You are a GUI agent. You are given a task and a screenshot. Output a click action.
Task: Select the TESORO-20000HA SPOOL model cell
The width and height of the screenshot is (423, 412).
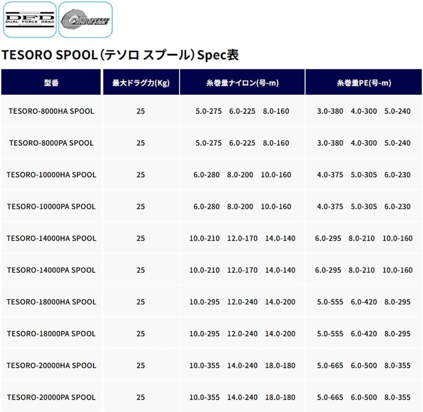coord(51,366)
